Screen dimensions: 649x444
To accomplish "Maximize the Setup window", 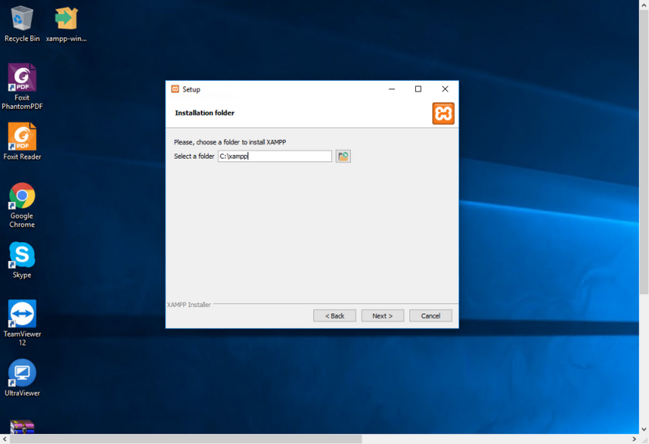I will (x=418, y=89).
